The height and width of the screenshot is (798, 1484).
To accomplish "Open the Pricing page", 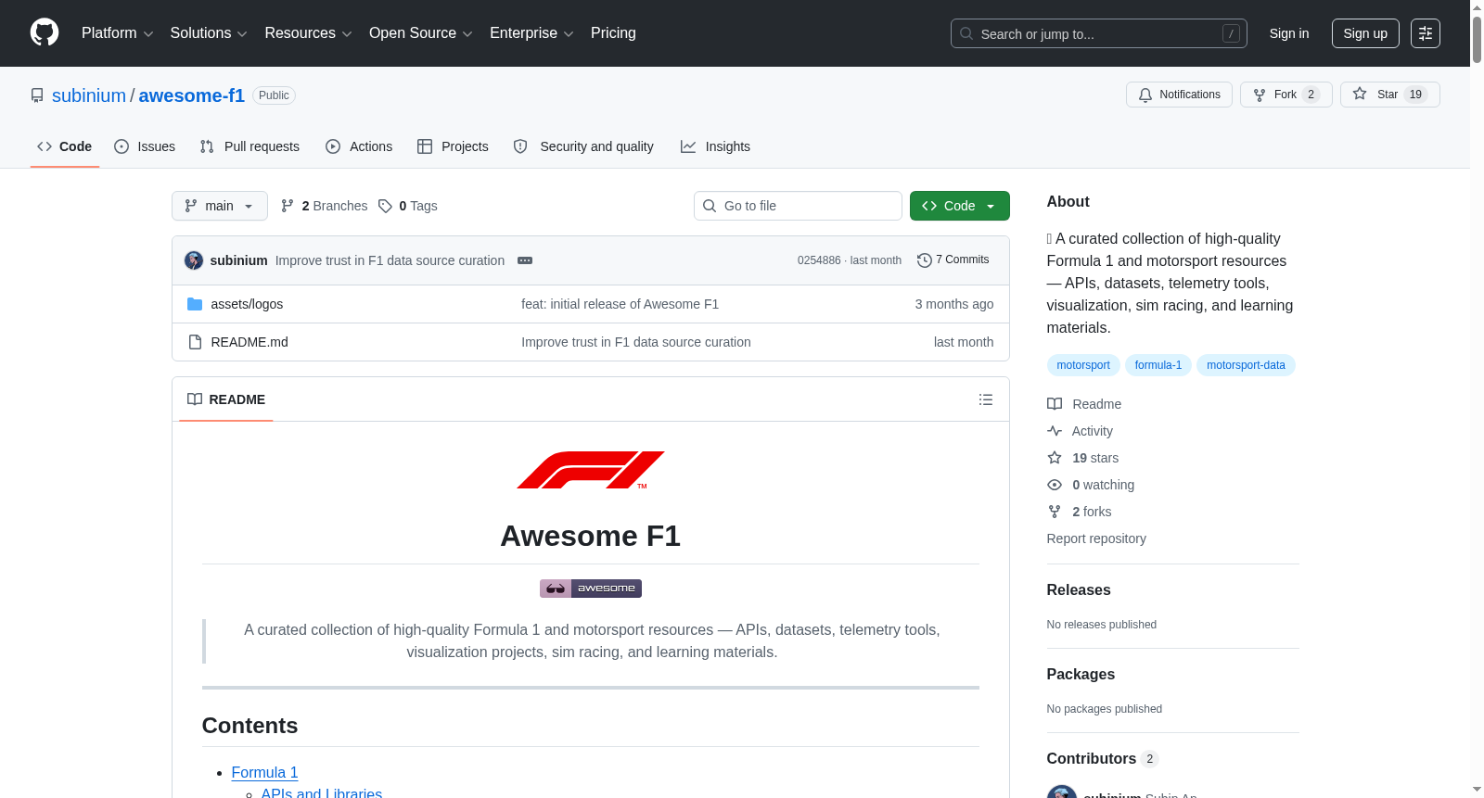I will pos(613,33).
